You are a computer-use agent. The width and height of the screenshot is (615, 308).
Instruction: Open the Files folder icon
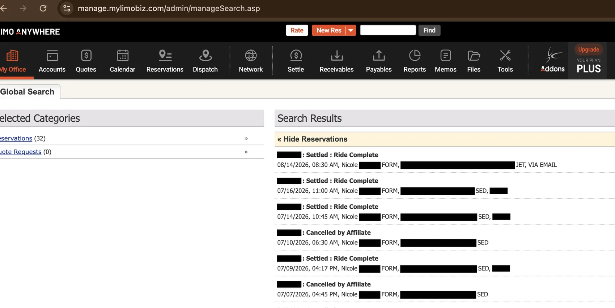click(x=474, y=56)
